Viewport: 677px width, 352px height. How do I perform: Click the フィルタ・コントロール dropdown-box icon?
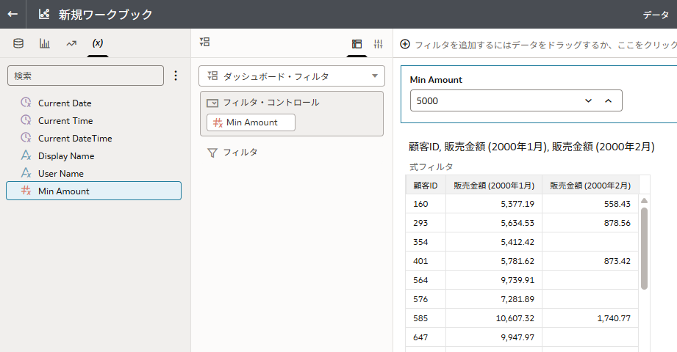[212, 103]
